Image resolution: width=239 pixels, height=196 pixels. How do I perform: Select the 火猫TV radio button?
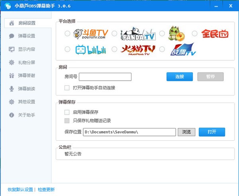[x=114, y=49]
